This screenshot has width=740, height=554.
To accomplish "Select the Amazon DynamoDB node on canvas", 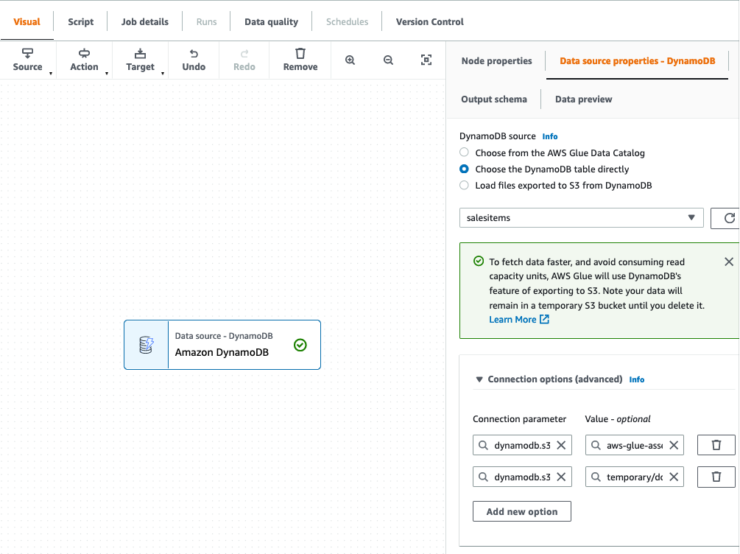I will pos(222,345).
